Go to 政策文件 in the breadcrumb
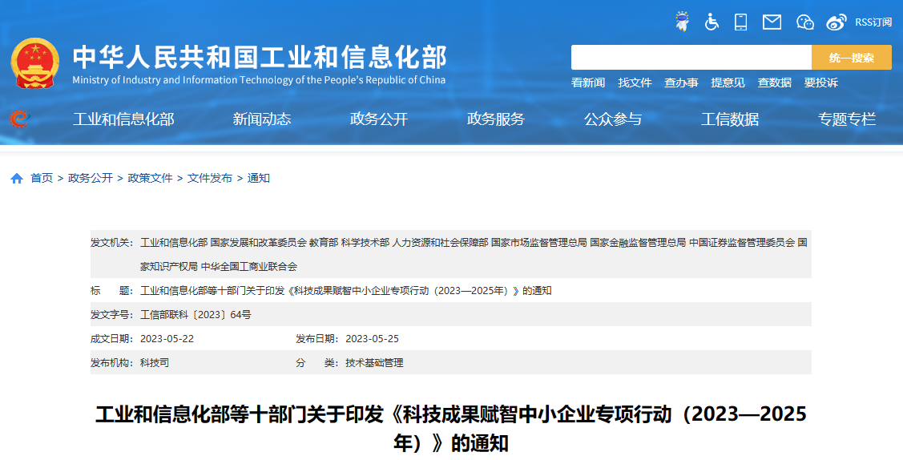Image resolution: width=903 pixels, height=460 pixels. point(151,179)
